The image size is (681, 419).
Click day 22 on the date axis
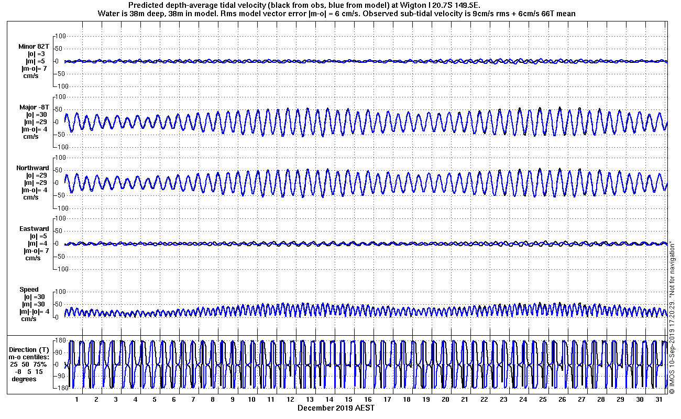(x=484, y=399)
